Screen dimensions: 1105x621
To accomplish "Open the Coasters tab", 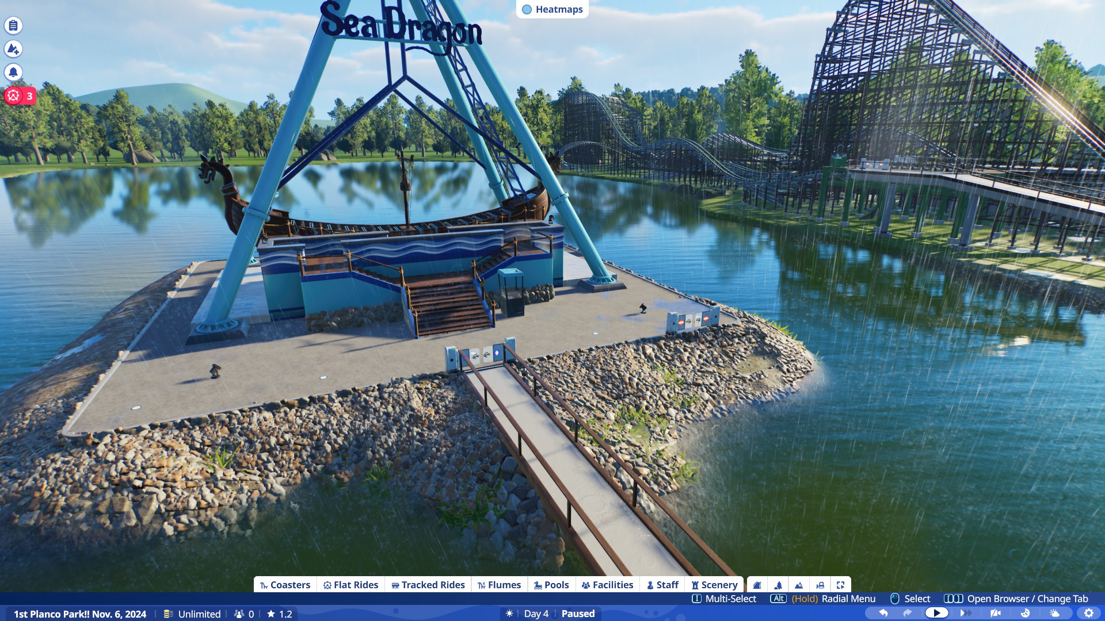I will 285,585.
